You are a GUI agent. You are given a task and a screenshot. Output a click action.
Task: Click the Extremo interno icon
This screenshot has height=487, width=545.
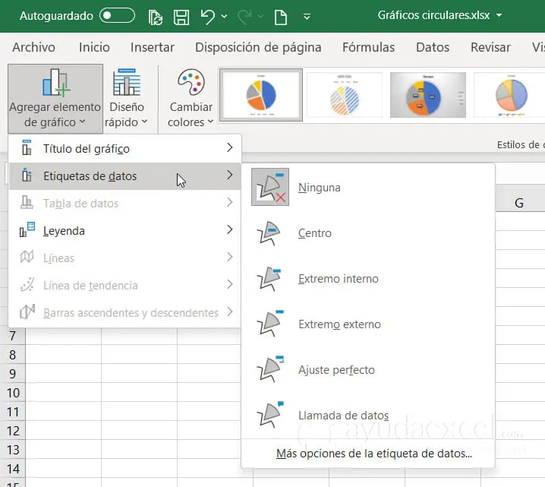269,278
